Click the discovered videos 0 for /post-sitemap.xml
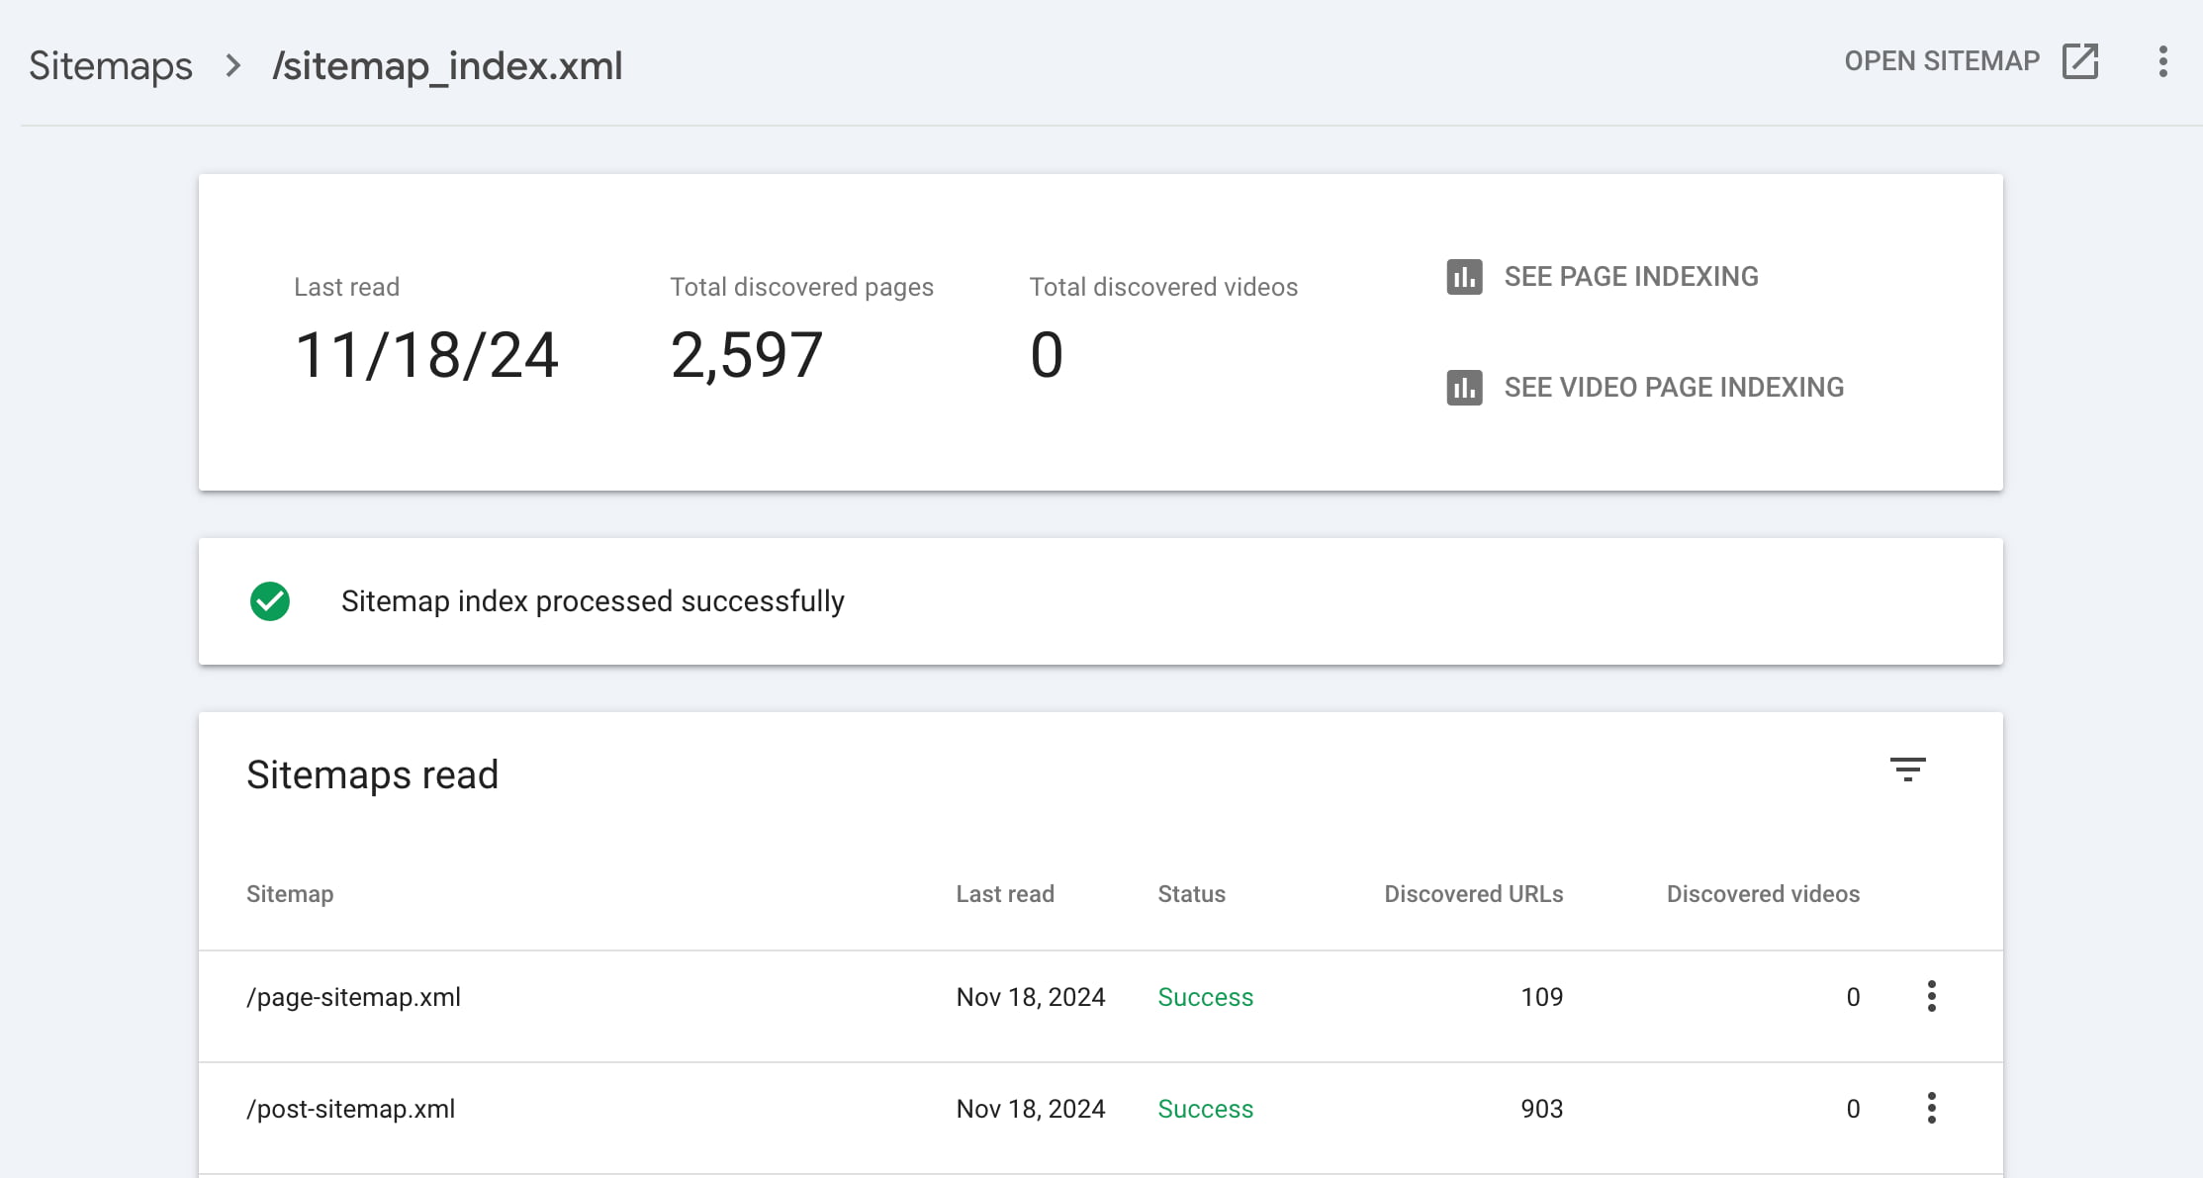This screenshot has height=1178, width=2203. (x=1853, y=1109)
